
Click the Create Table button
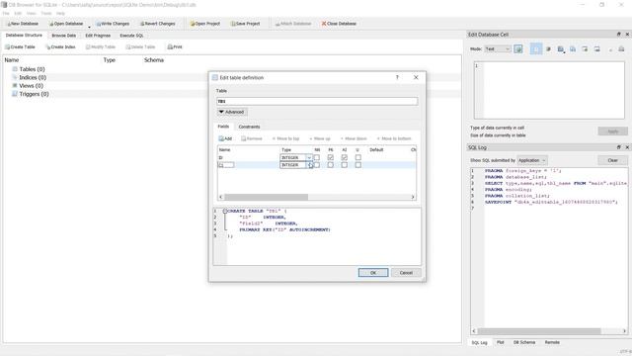pyautogui.click(x=20, y=46)
